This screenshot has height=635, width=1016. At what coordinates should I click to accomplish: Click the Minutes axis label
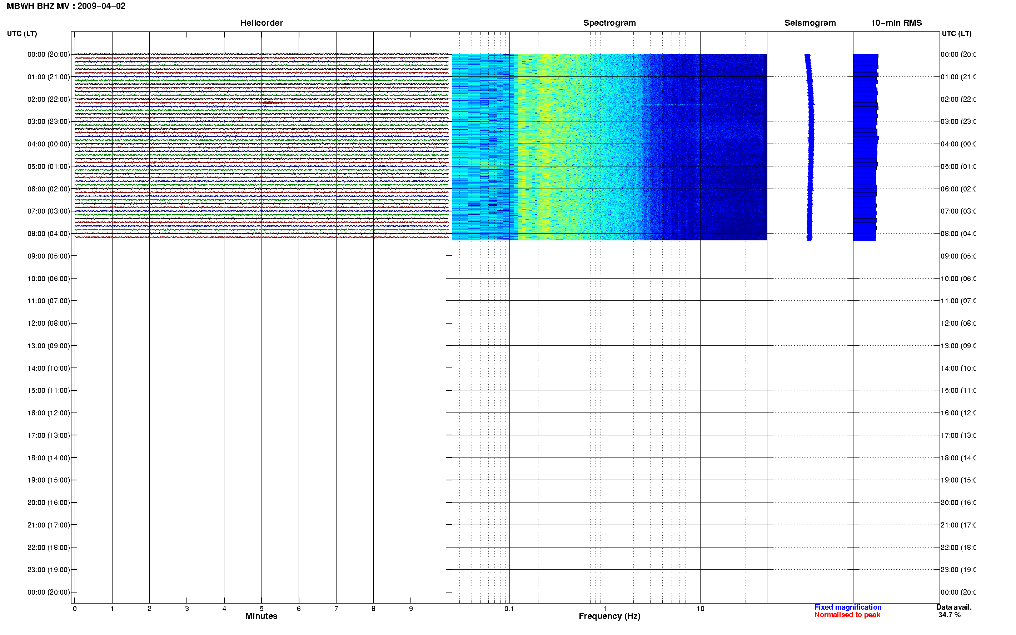click(x=261, y=616)
